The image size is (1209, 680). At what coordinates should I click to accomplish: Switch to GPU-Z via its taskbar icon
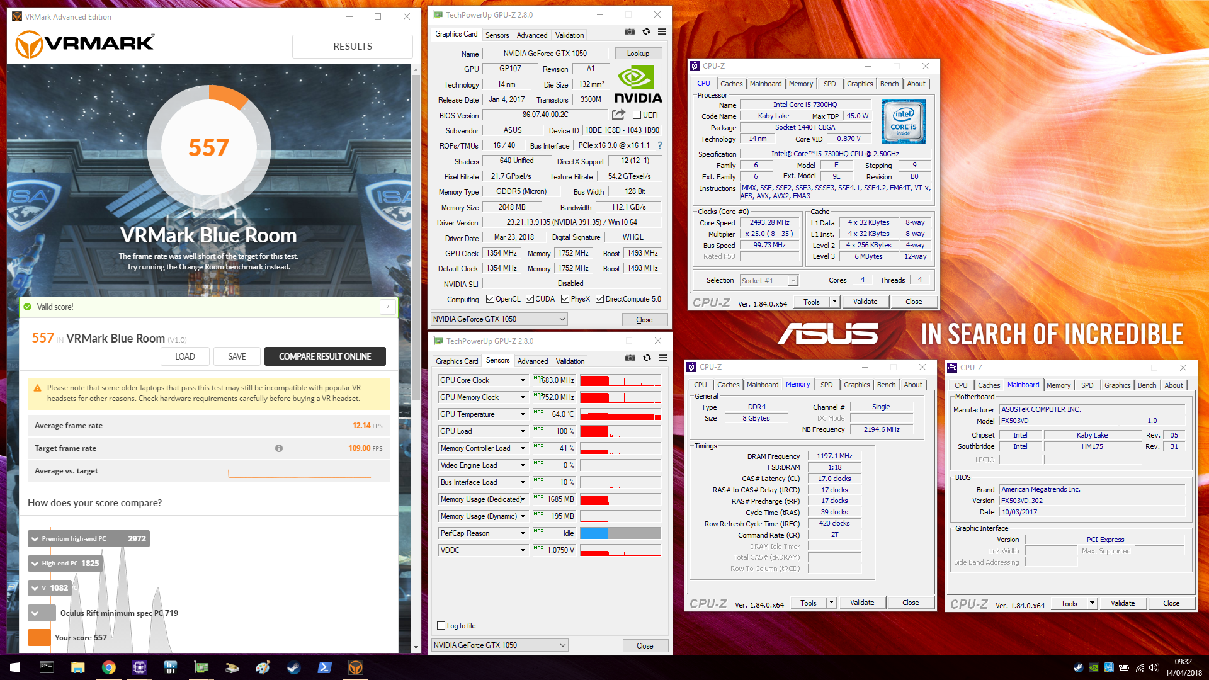[x=201, y=667]
